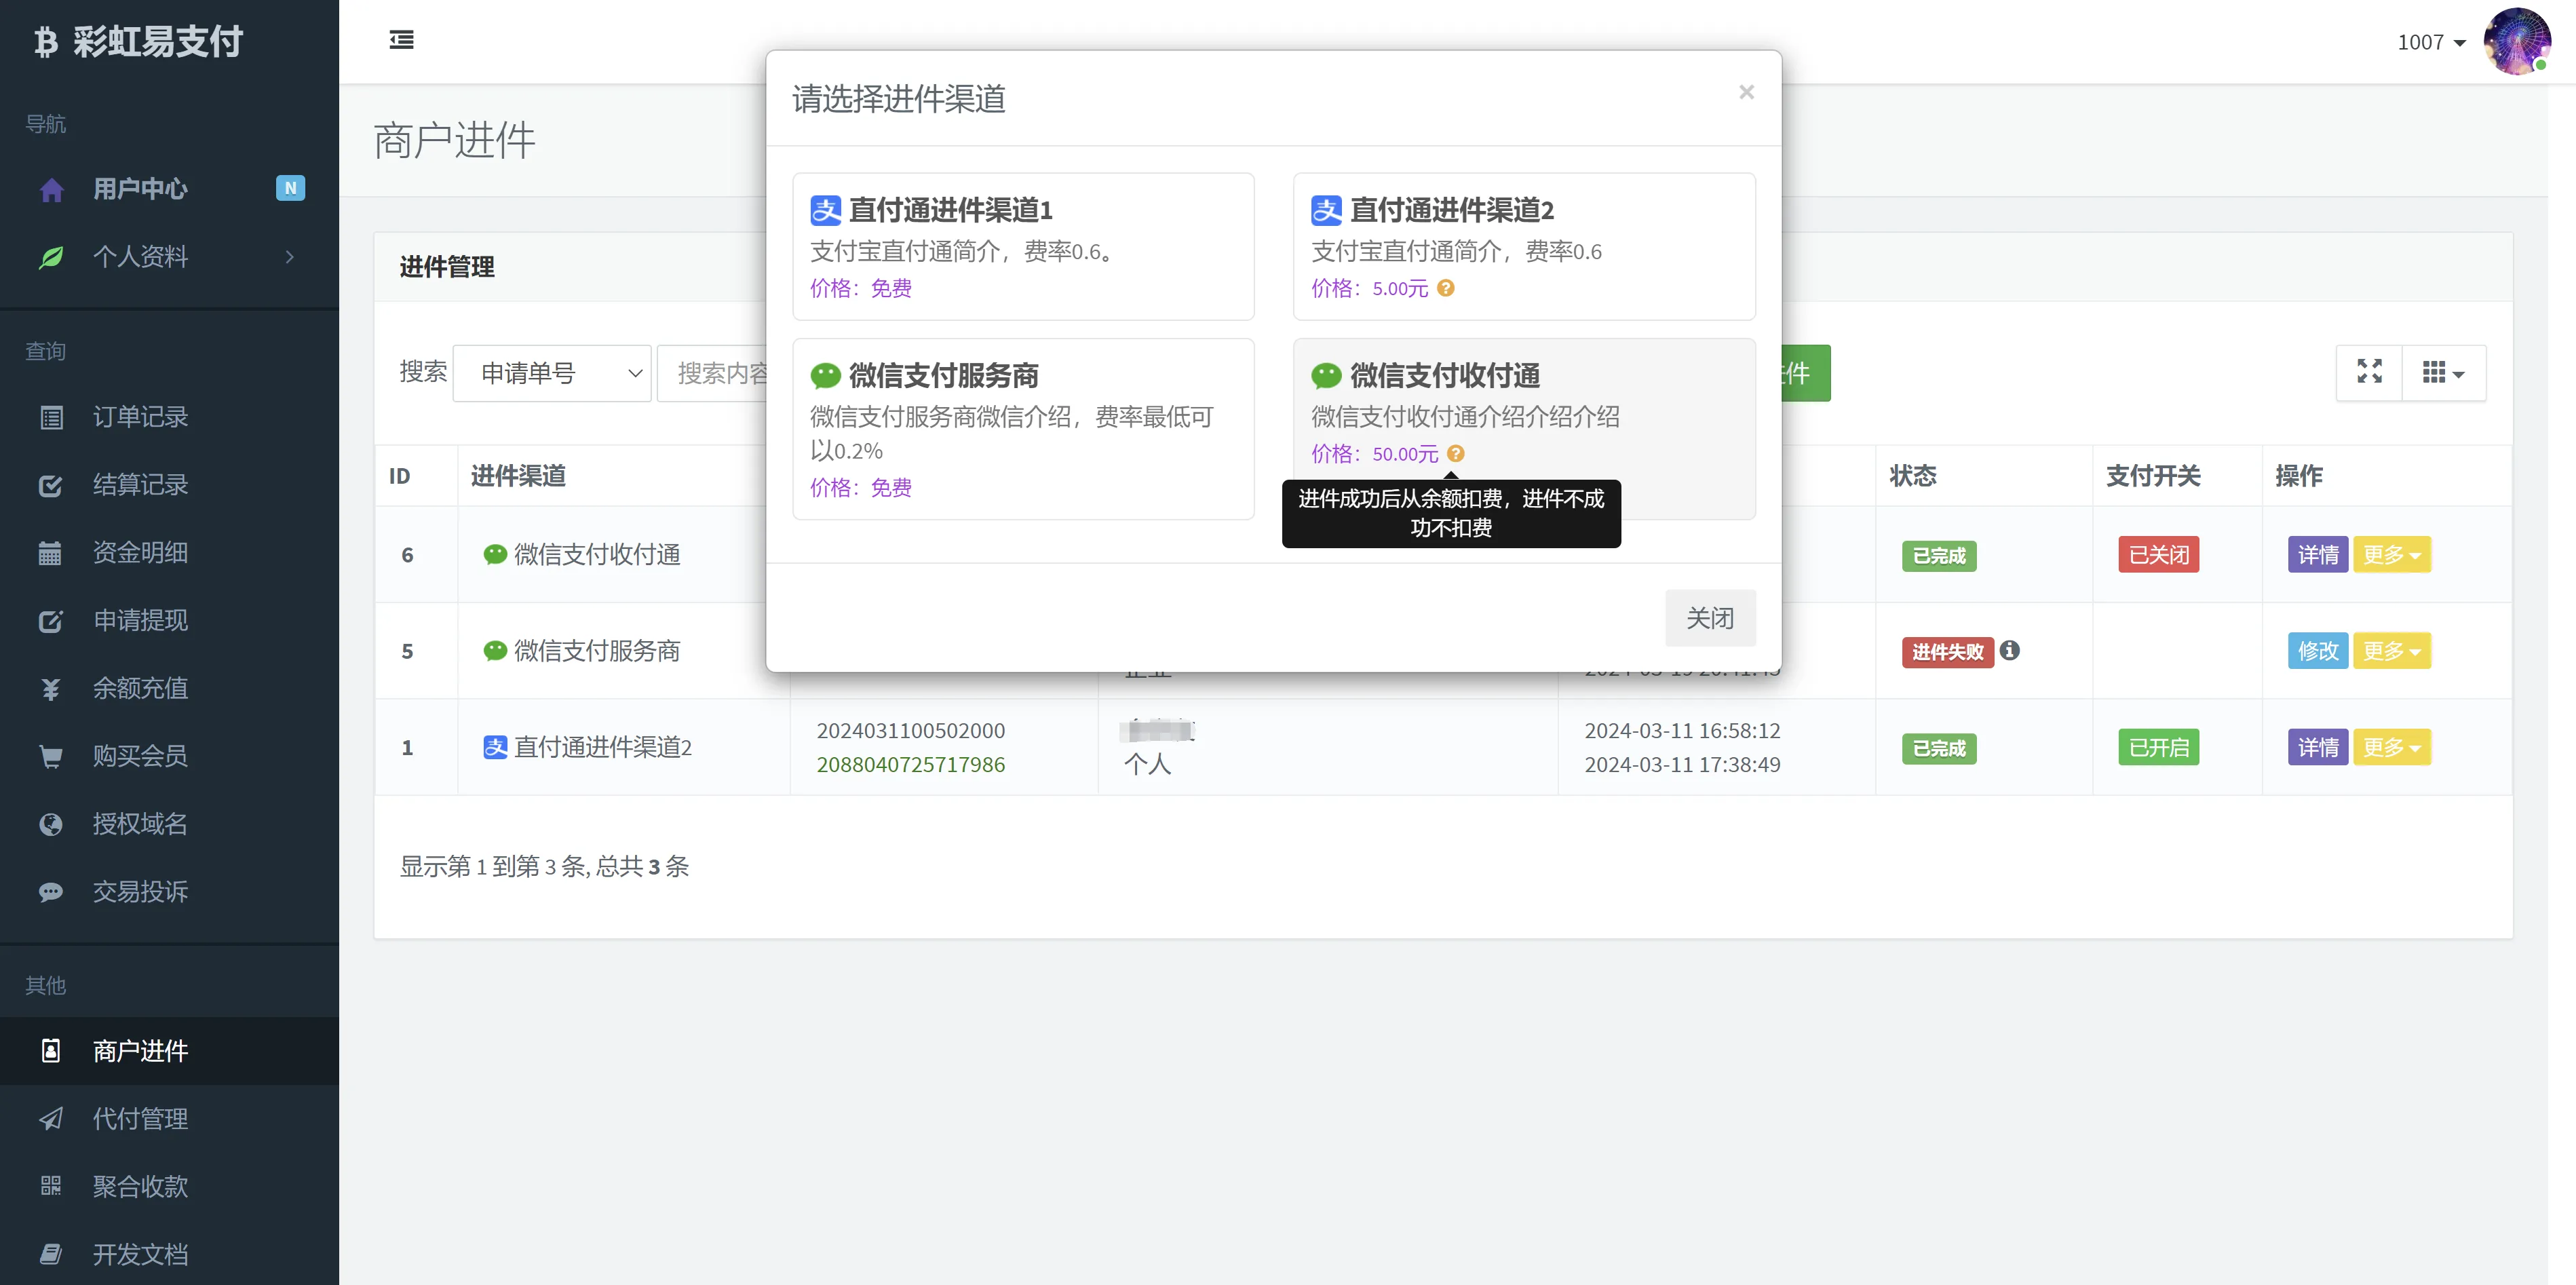Open 订单记录 in the sidebar
This screenshot has height=1285, width=2576.
point(140,417)
